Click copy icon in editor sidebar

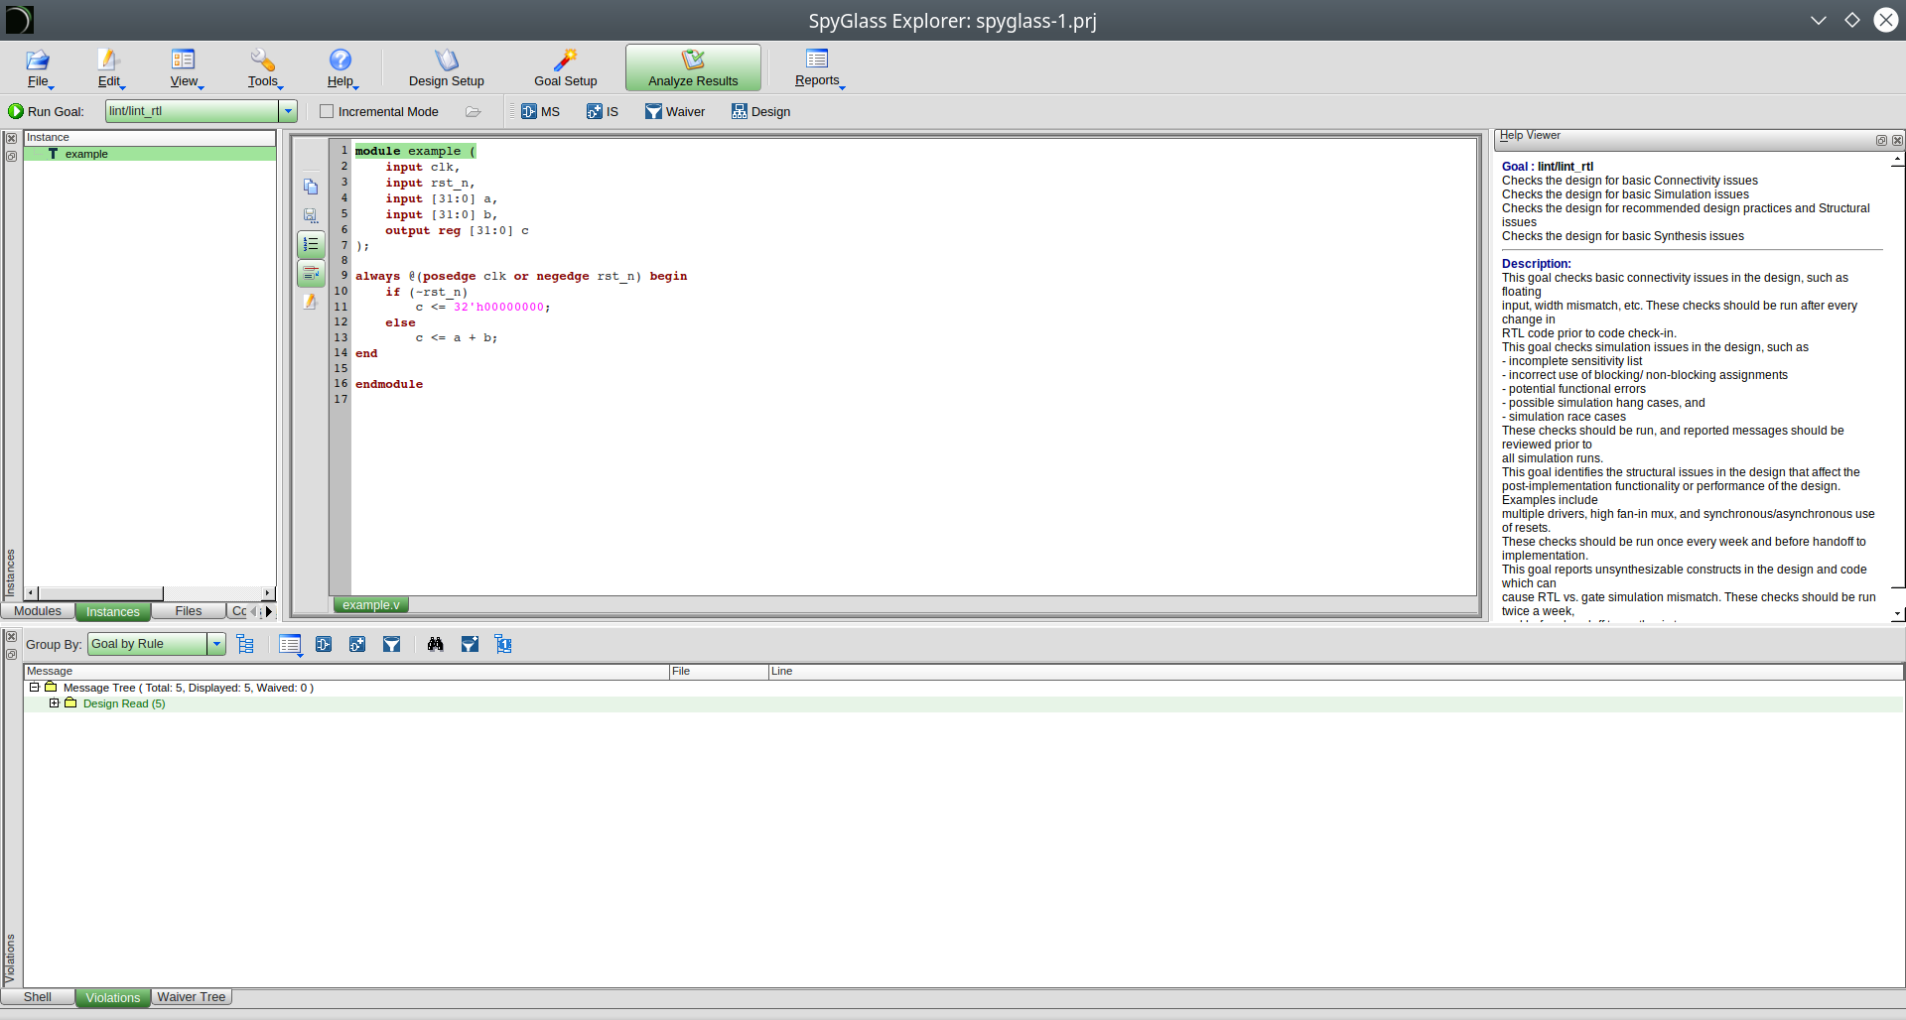pyautogui.click(x=311, y=187)
